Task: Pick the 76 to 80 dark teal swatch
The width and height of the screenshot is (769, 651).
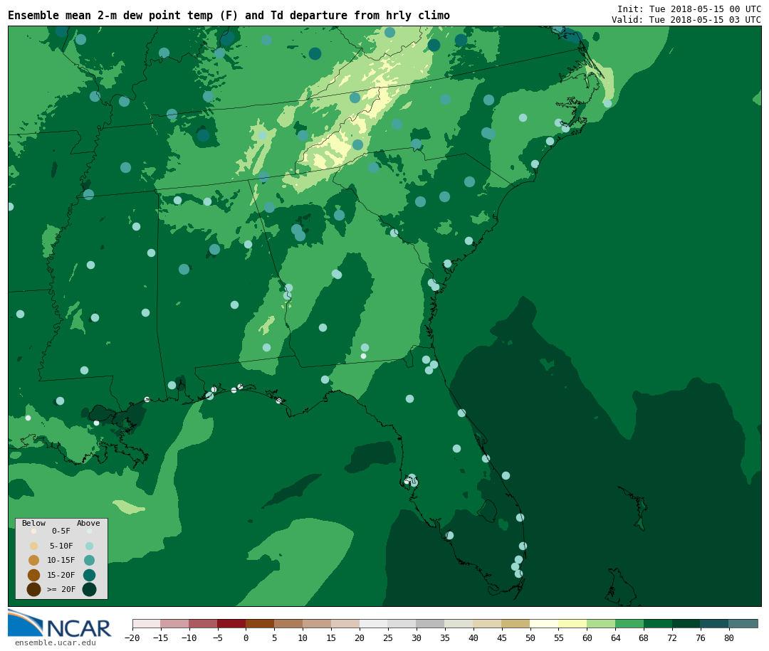Action: tap(715, 624)
